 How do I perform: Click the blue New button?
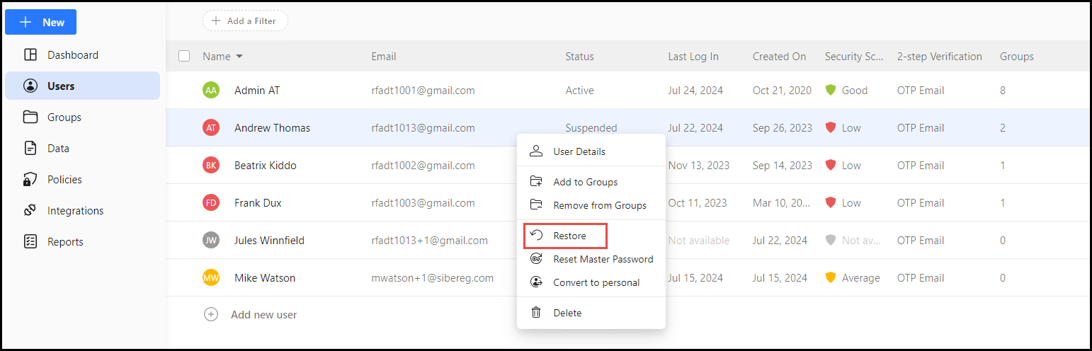(x=41, y=22)
